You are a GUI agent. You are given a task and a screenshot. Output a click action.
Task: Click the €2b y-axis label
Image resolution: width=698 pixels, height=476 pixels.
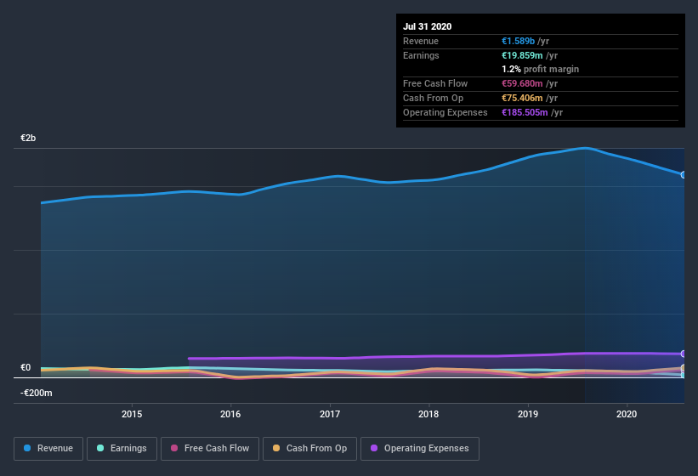tap(28, 138)
